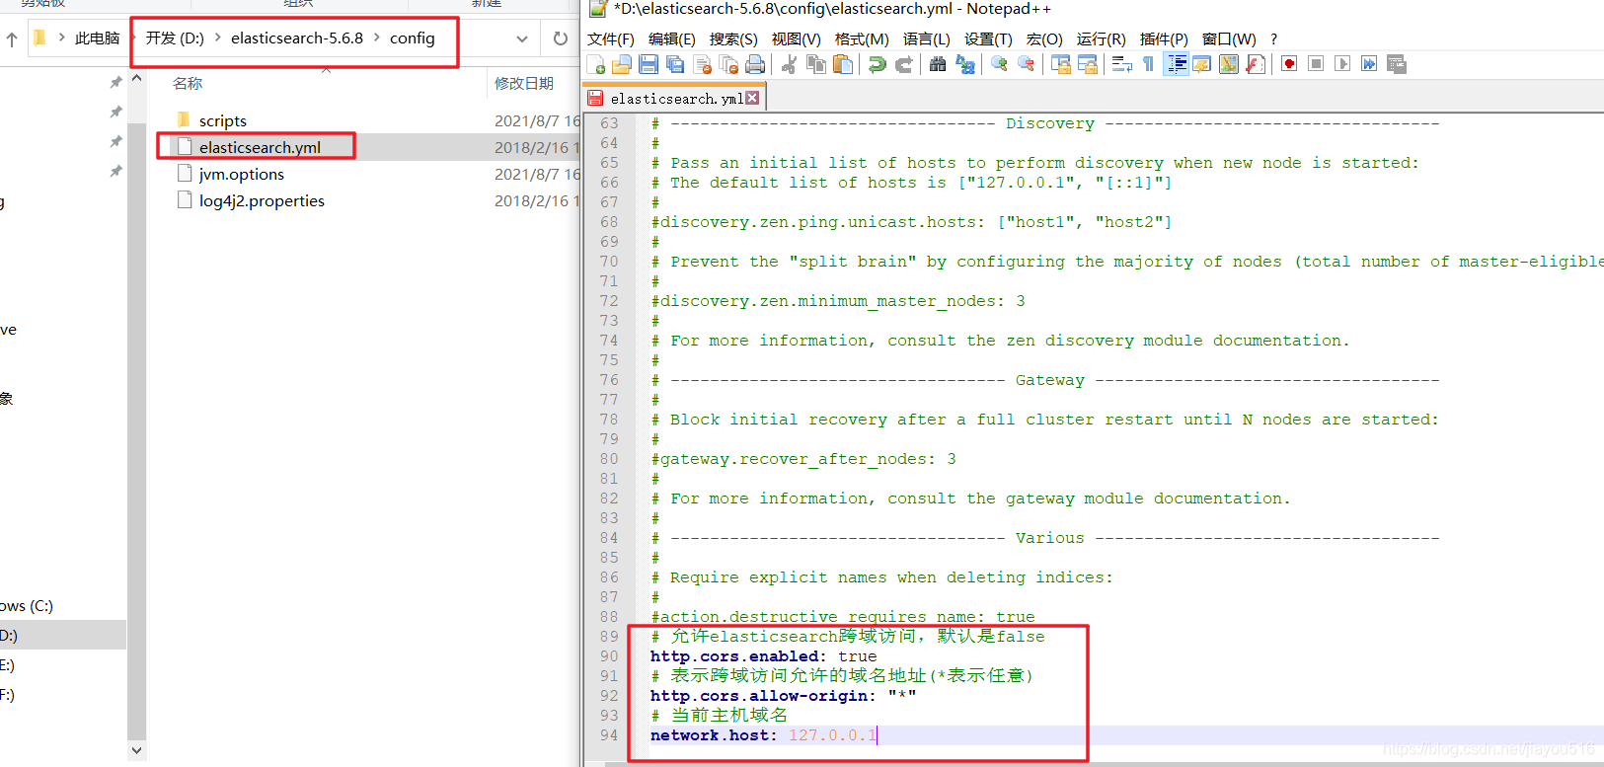Screen dimensions: 1604x767
Task: Open the 编辑(E) menu
Action: tap(672, 38)
